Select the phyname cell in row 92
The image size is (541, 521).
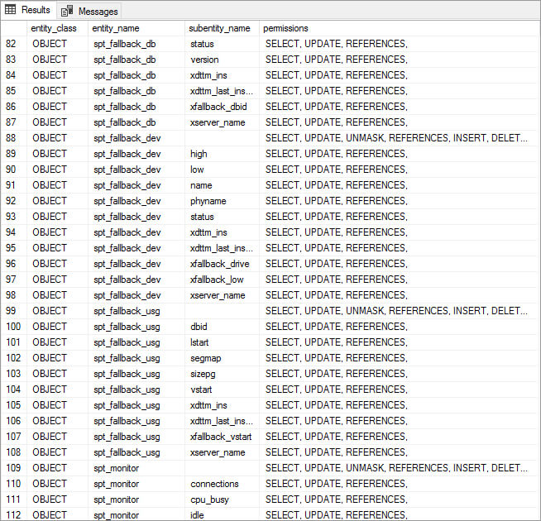click(x=208, y=201)
